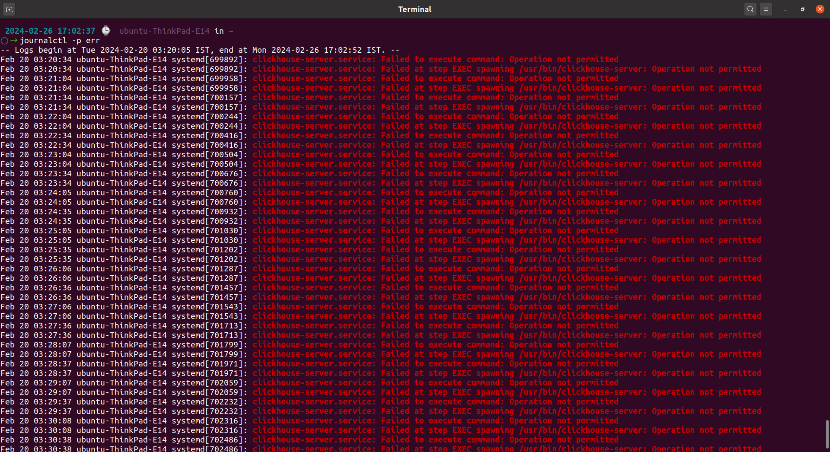Click the 03:26:36 systemd[701457] 'Failed at step EXEC' line
830x452 pixels.
pos(381,297)
